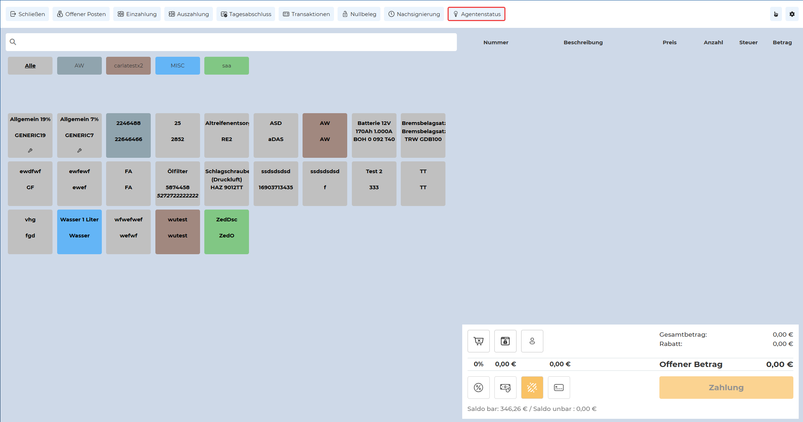Click the cancel cart icon button
The height and width of the screenshot is (422, 803).
(x=478, y=341)
